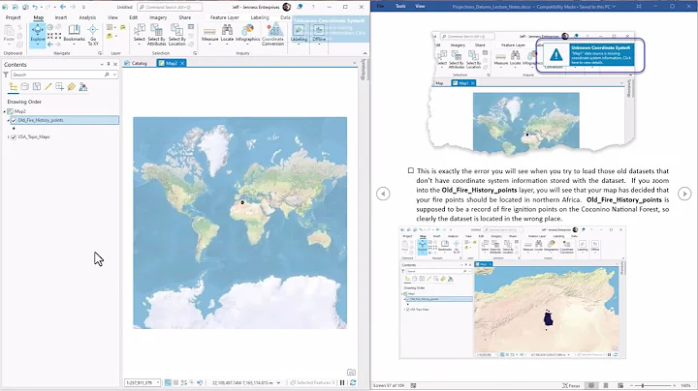Open the Go To XY tool
This screenshot has width=698, height=391.
coord(93,35)
